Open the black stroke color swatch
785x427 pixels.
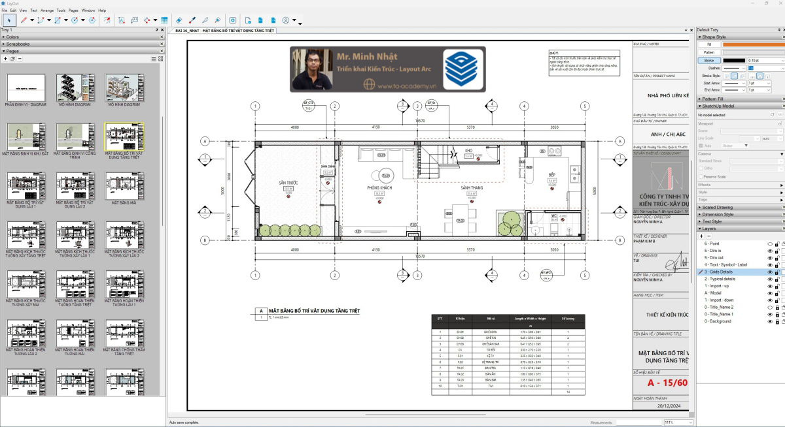pyautogui.click(x=734, y=60)
